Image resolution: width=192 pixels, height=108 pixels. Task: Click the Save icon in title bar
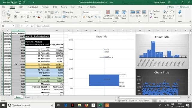[x=20, y=2]
